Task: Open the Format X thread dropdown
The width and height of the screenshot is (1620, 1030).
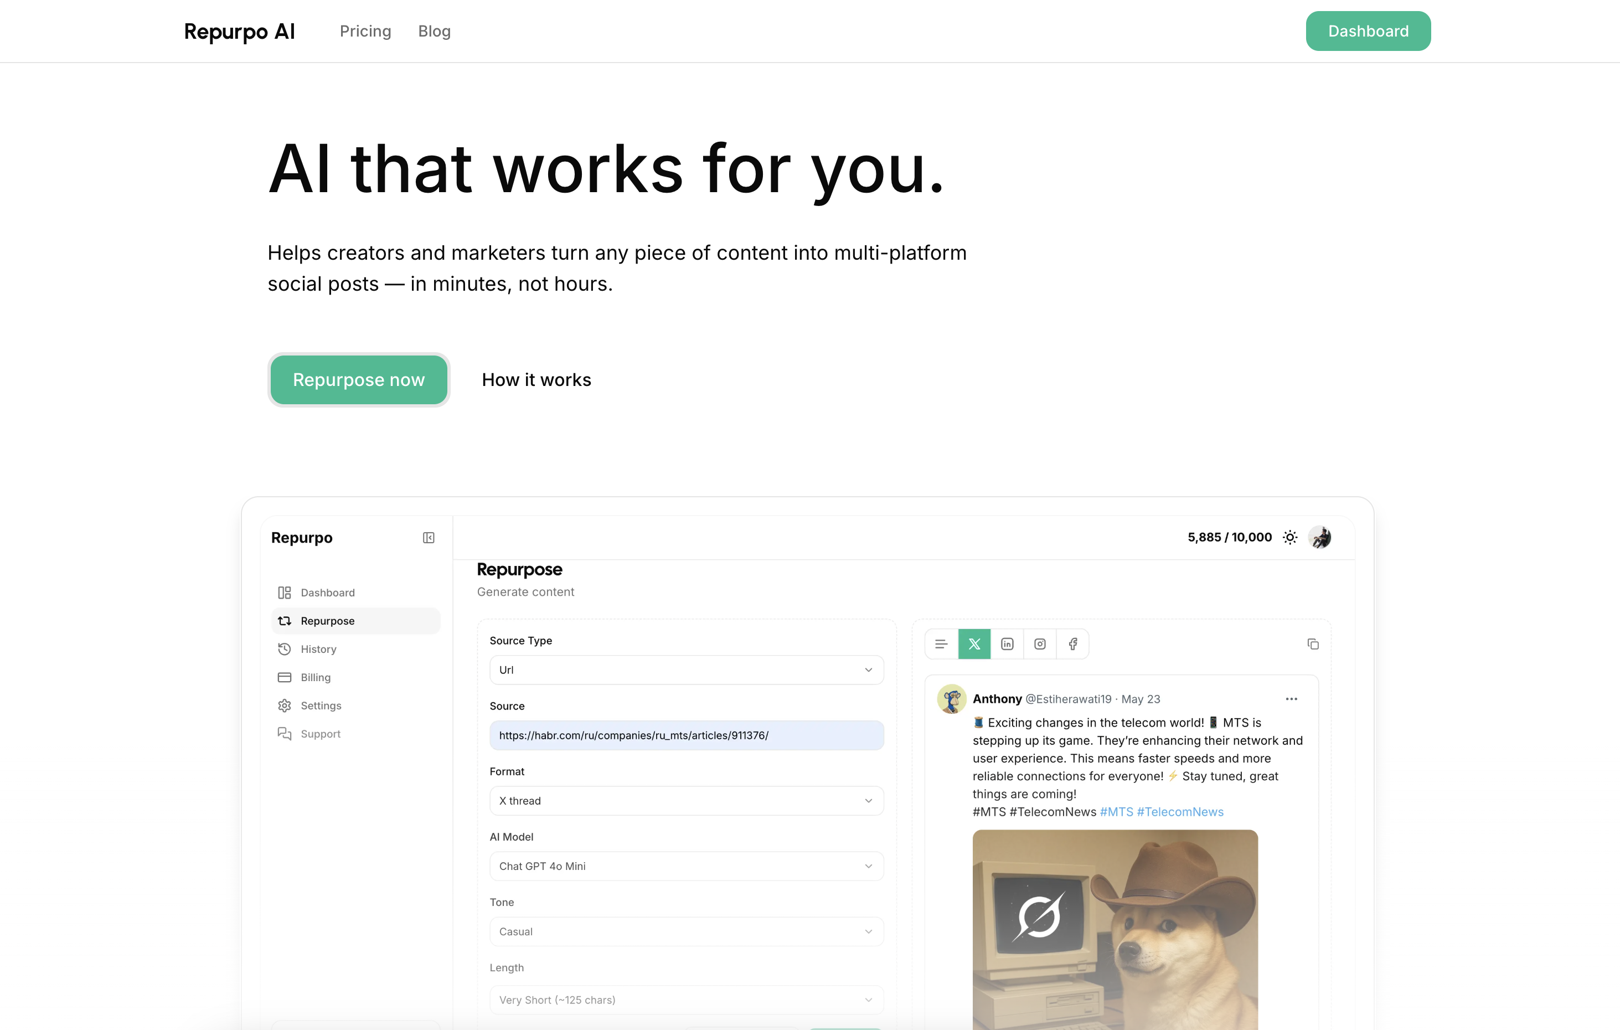Action: [686, 801]
